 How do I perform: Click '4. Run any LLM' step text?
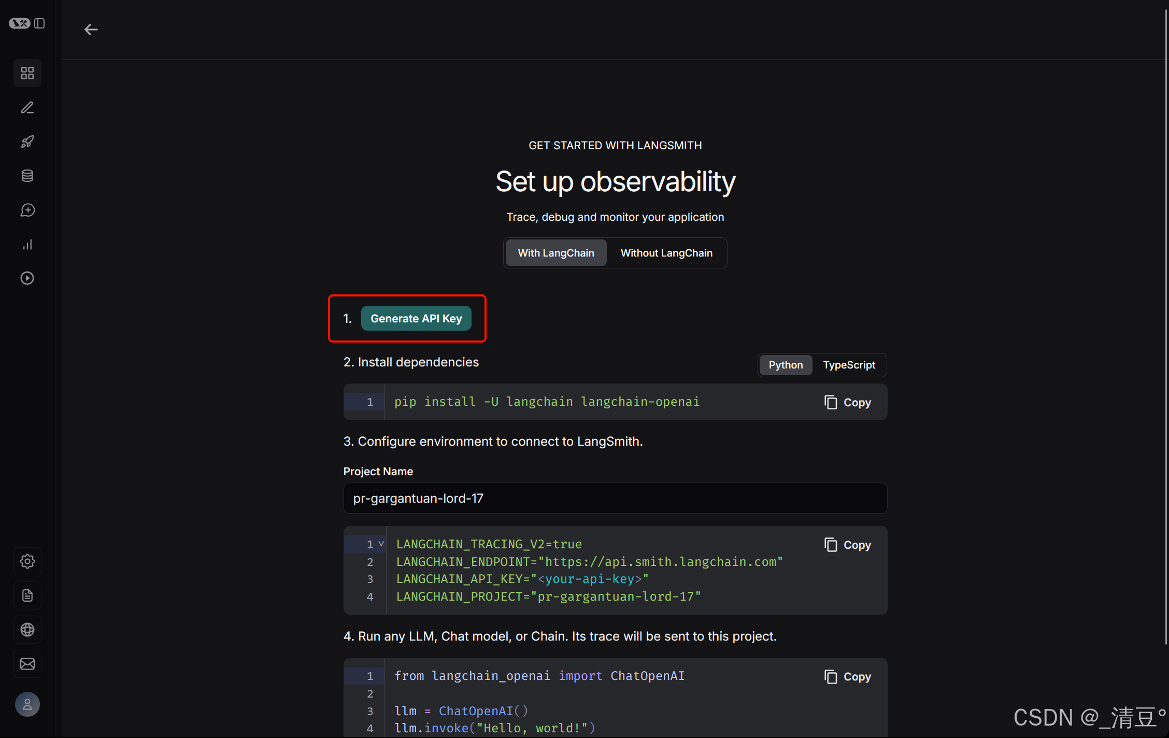tap(560, 636)
